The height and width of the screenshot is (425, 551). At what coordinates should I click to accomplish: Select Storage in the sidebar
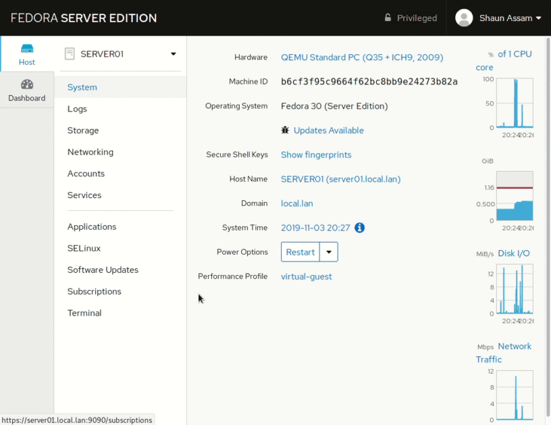pyautogui.click(x=83, y=130)
